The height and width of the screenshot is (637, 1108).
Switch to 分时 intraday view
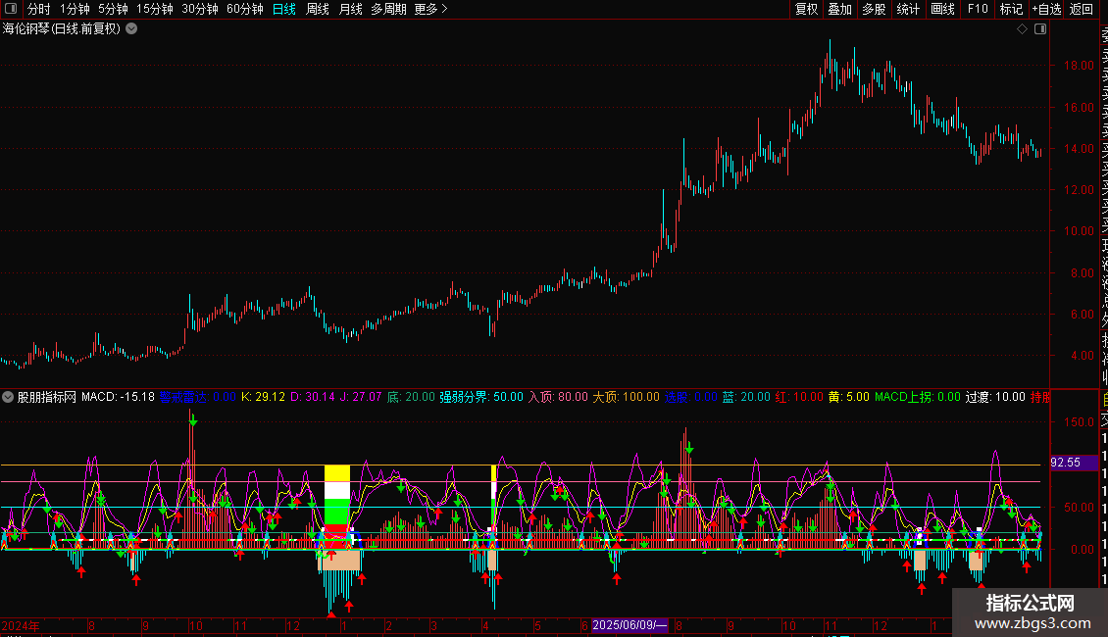[x=39, y=9]
